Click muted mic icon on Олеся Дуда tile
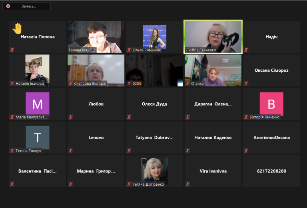Image resolution: width=307 pixels, height=208 pixels. (x=129, y=117)
